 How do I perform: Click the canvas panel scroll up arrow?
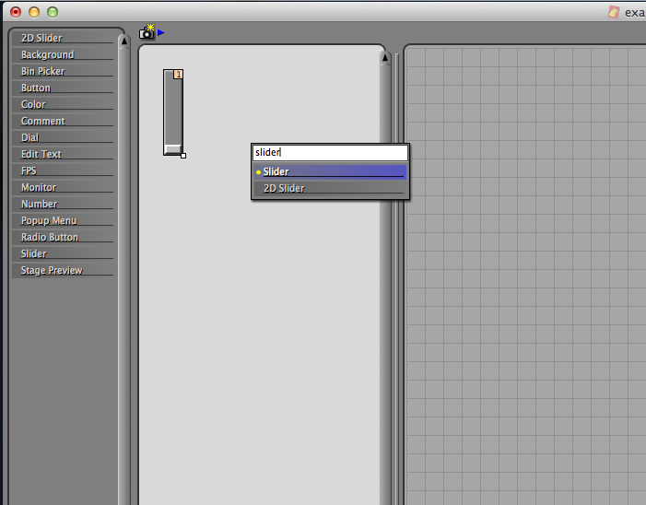385,58
